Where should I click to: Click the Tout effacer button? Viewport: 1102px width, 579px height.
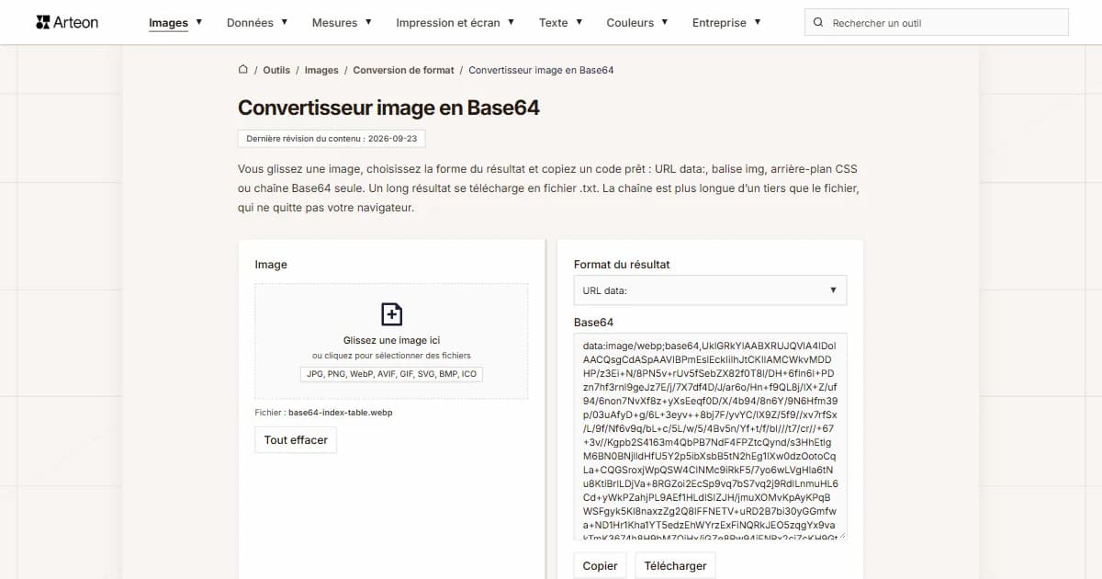tap(296, 440)
